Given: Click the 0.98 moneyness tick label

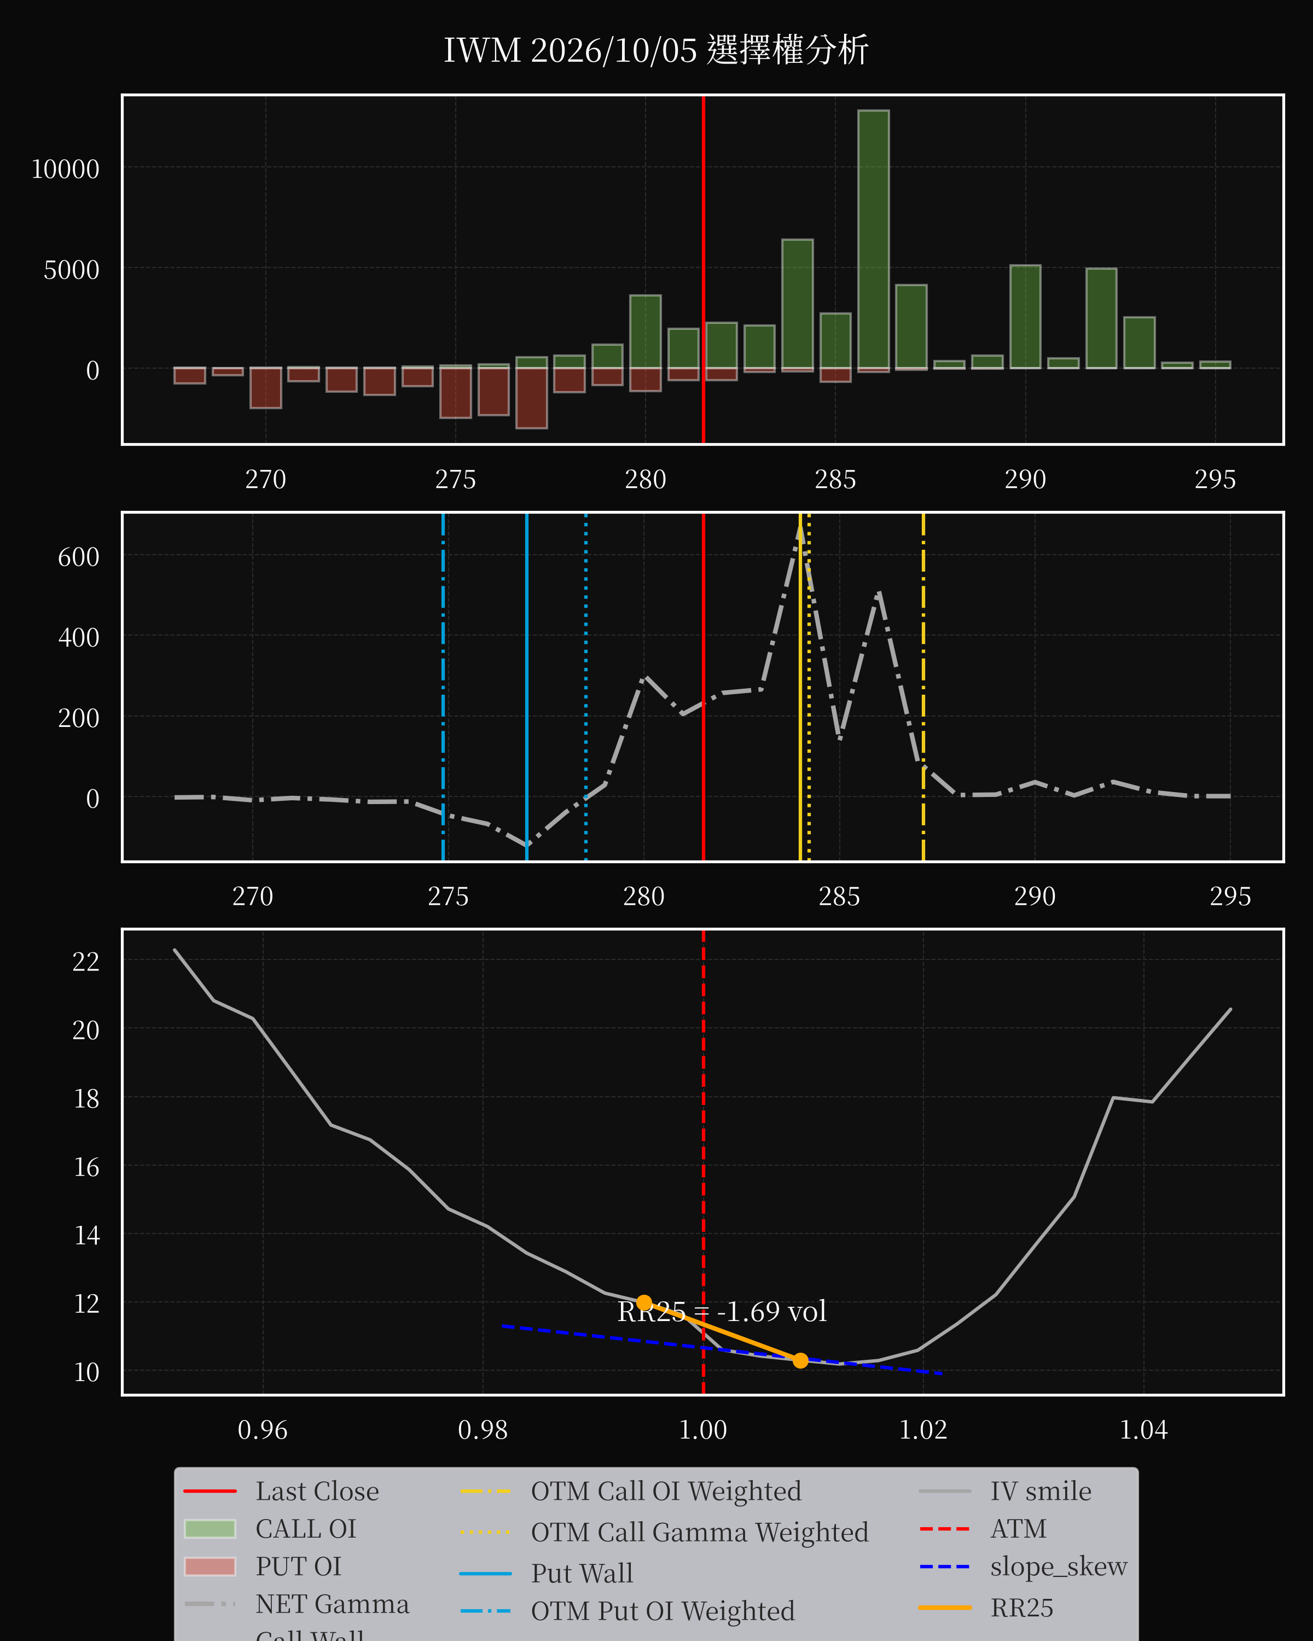Looking at the screenshot, I should [x=483, y=1430].
